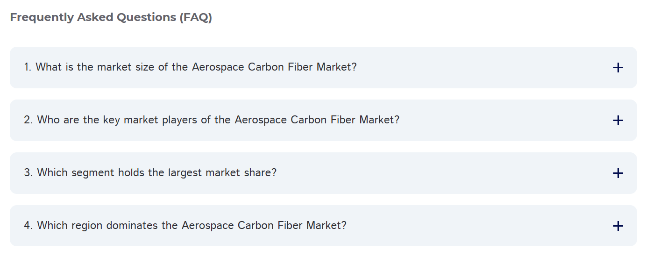Click plus icon next to largest market share question
The image size is (646, 257).
pos(618,173)
